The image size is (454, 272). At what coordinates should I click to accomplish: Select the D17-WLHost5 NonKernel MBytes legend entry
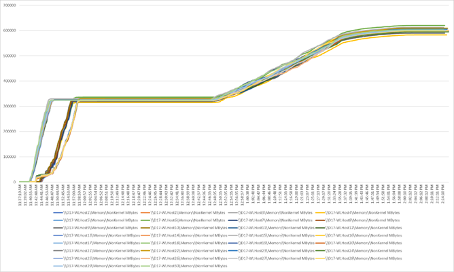pyautogui.click(x=96, y=220)
